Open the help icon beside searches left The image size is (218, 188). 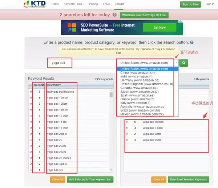tap(114, 15)
